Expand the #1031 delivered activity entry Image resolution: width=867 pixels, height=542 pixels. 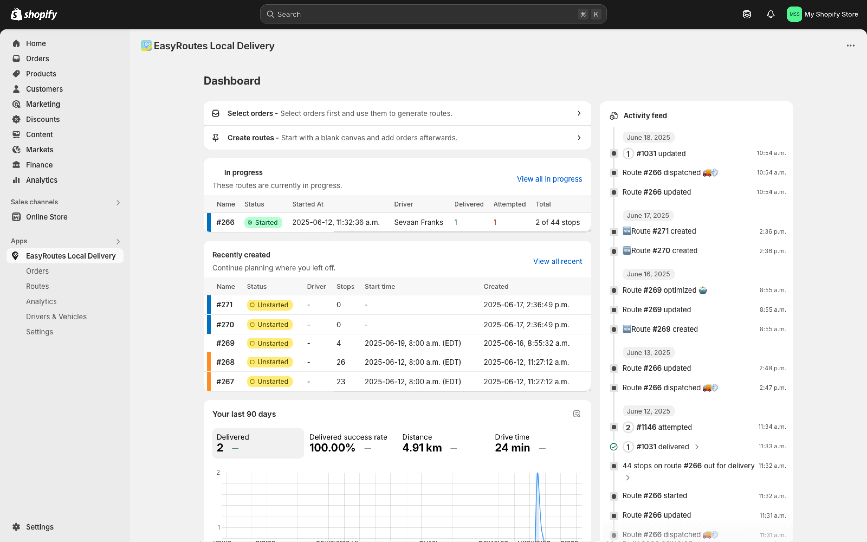697,447
